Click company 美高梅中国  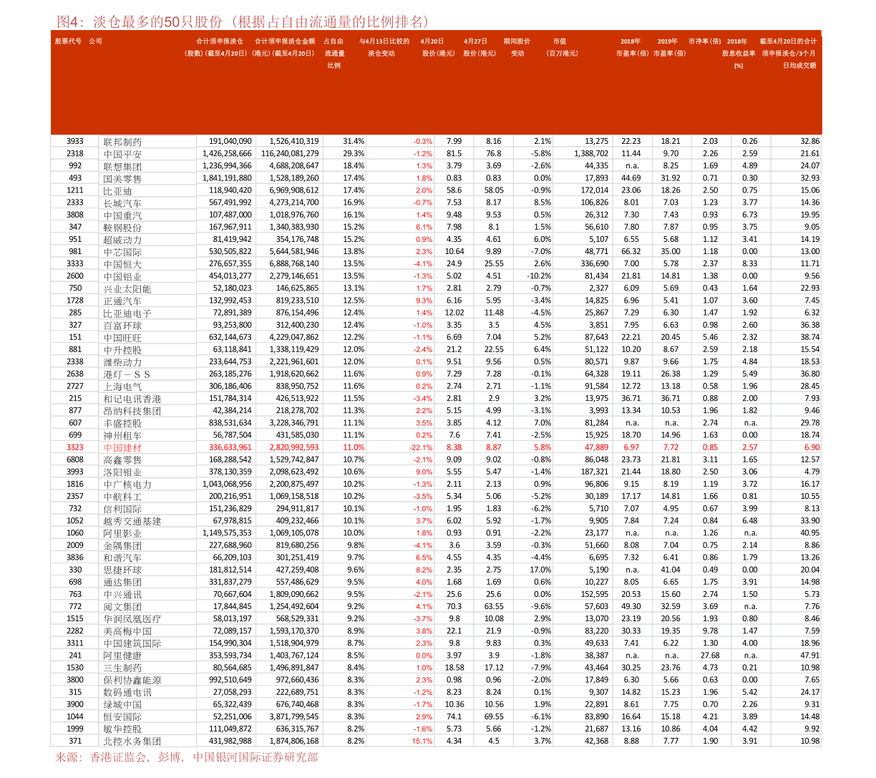[x=127, y=631]
